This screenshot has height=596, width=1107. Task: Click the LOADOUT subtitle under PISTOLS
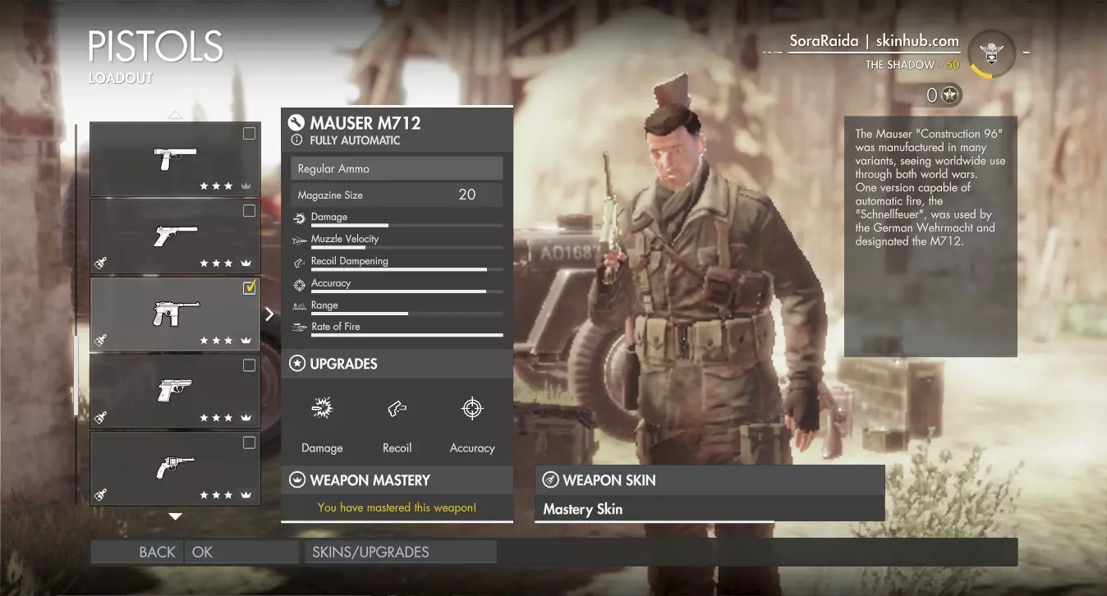[x=121, y=79]
